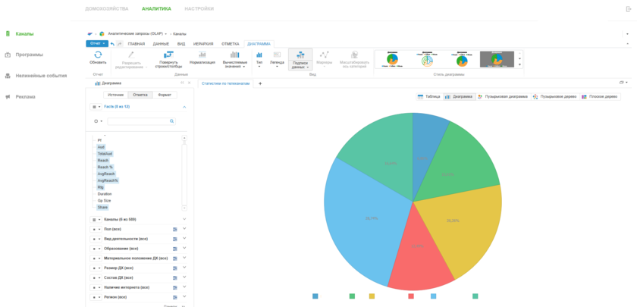The width and height of the screenshot is (637, 307).
Task: Collapse the Facts section
Action: coord(184,107)
